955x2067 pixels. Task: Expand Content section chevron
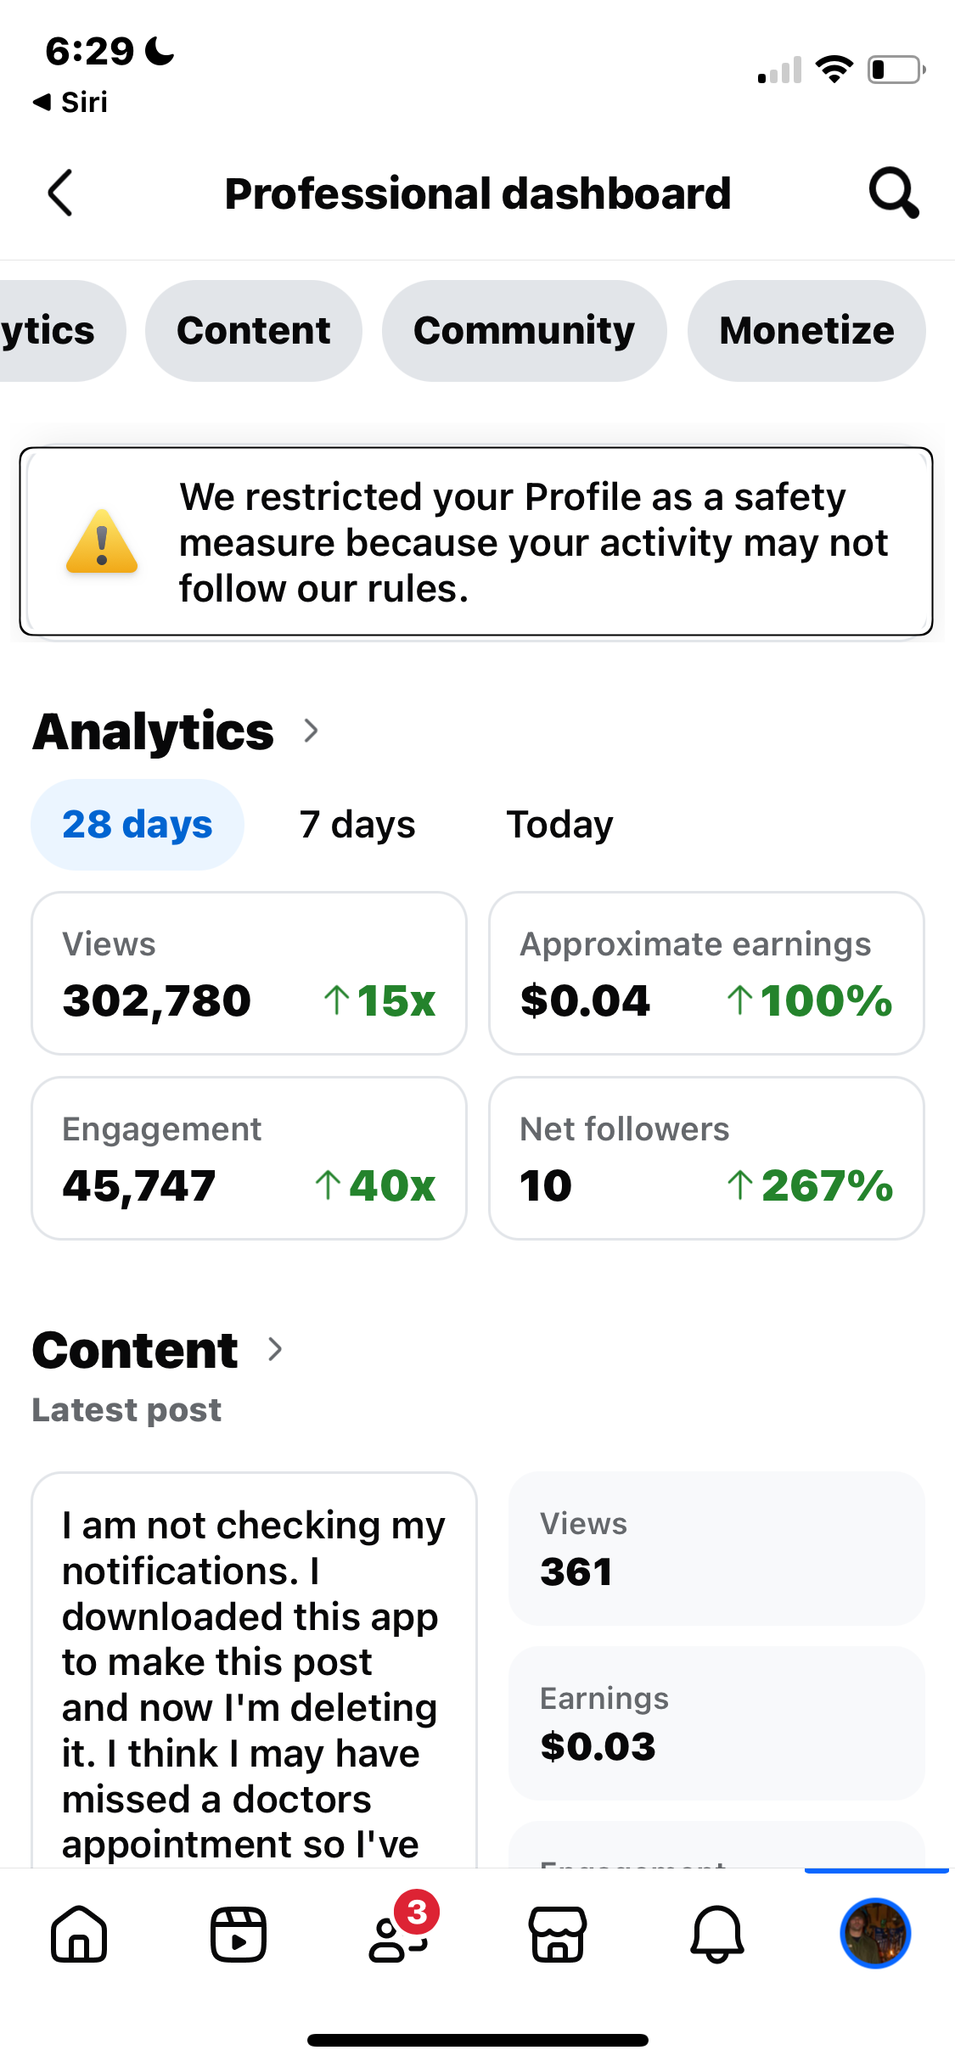pyautogui.click(x=275, y=1349)
